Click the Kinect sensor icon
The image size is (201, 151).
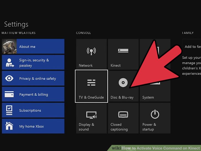tap(123, 51)
